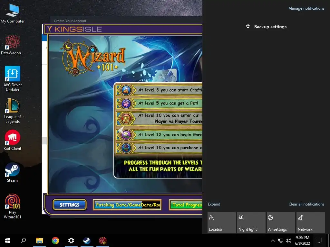
Task: Select the League of Legends shortcut
Action: coord(13,111)
